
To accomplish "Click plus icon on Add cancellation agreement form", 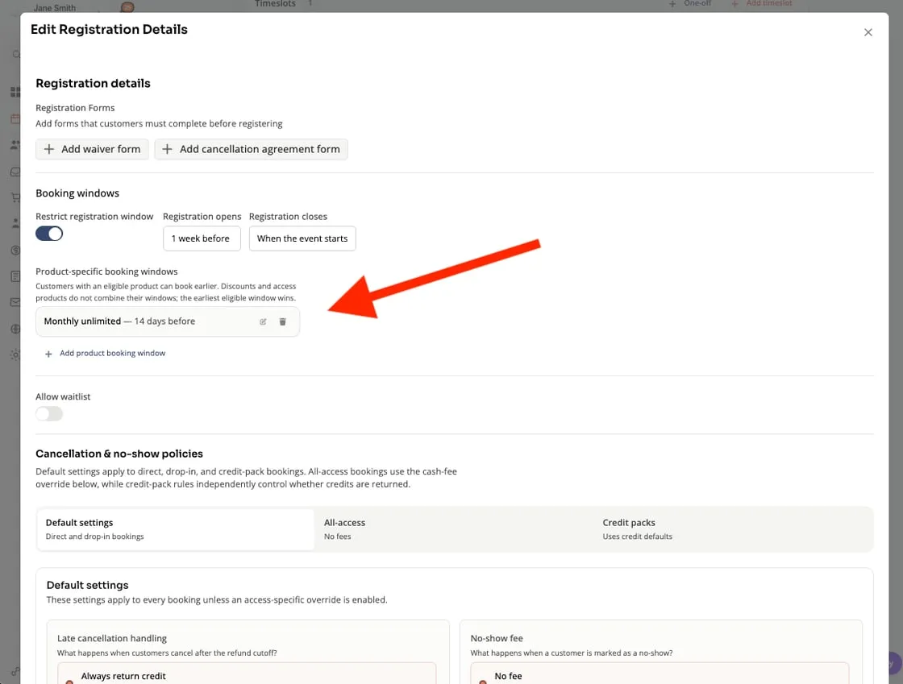I will point(167,149).
